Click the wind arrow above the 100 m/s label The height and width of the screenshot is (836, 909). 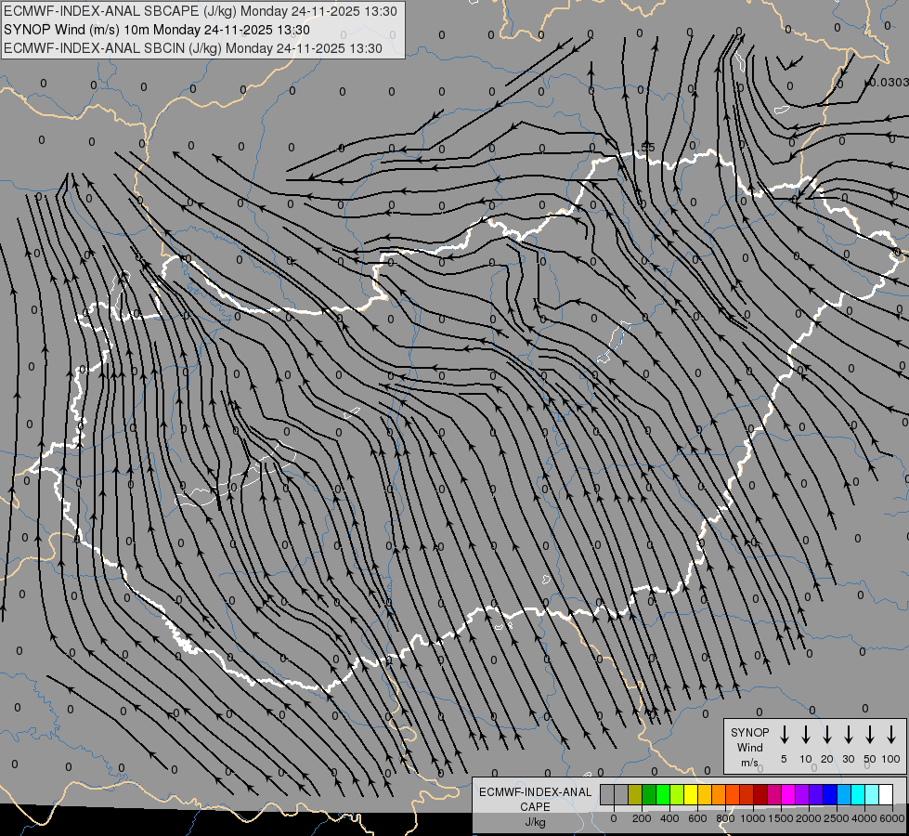891,735
